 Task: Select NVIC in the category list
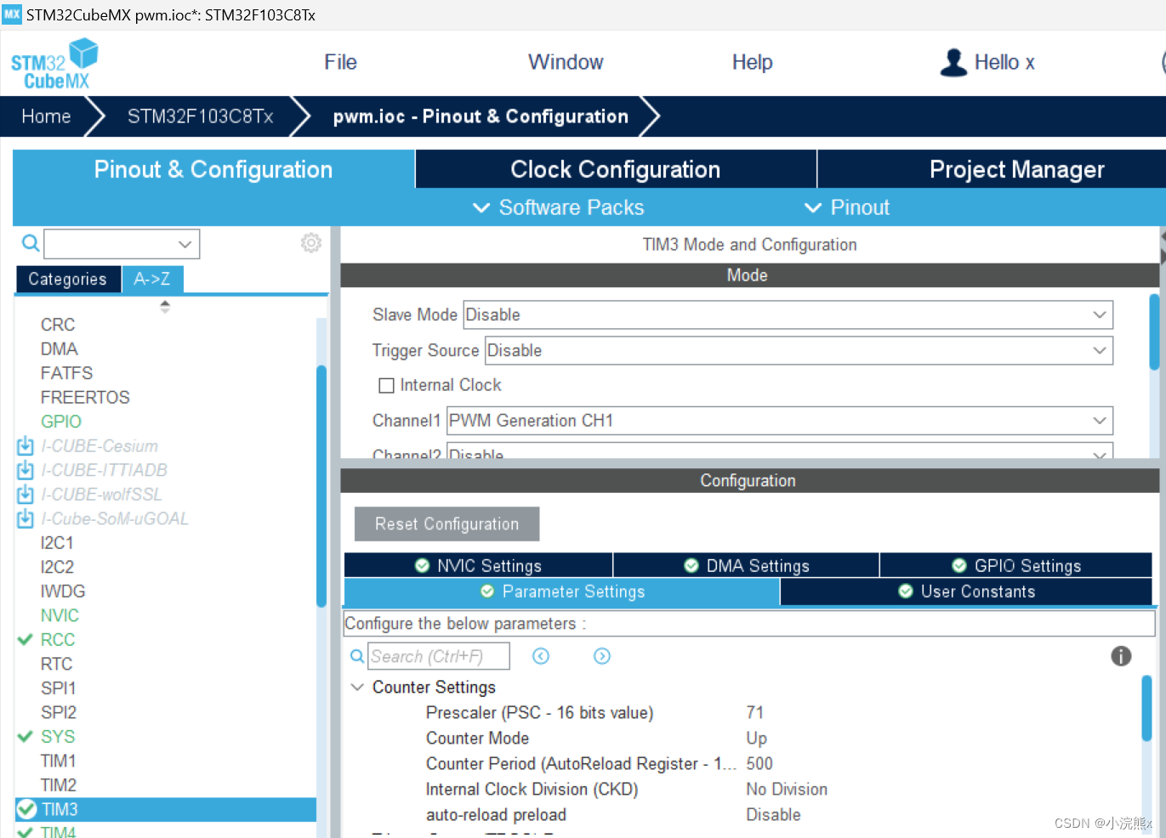tap(60, 615)
